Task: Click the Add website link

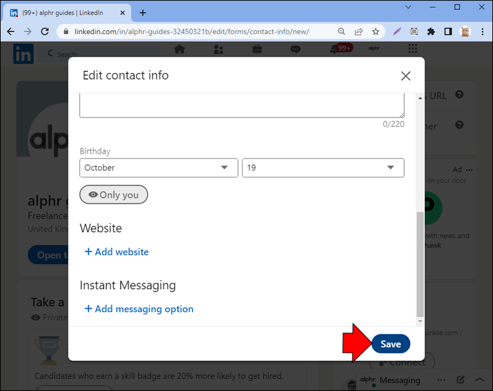Action: 116,252
